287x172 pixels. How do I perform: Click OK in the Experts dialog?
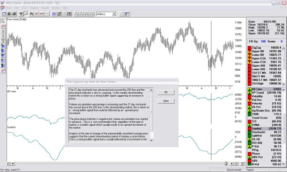coord(166,92)
